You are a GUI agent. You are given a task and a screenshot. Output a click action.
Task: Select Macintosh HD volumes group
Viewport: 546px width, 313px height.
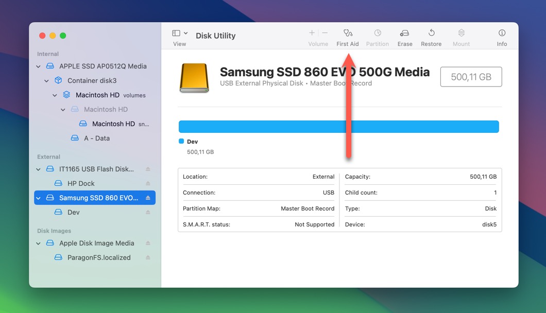tap(95, 95)
